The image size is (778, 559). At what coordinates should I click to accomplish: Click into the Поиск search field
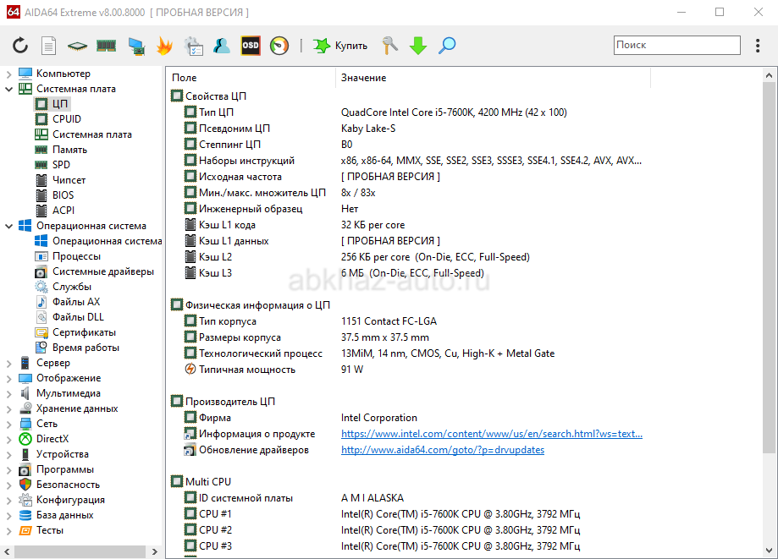tap(676, 45)
